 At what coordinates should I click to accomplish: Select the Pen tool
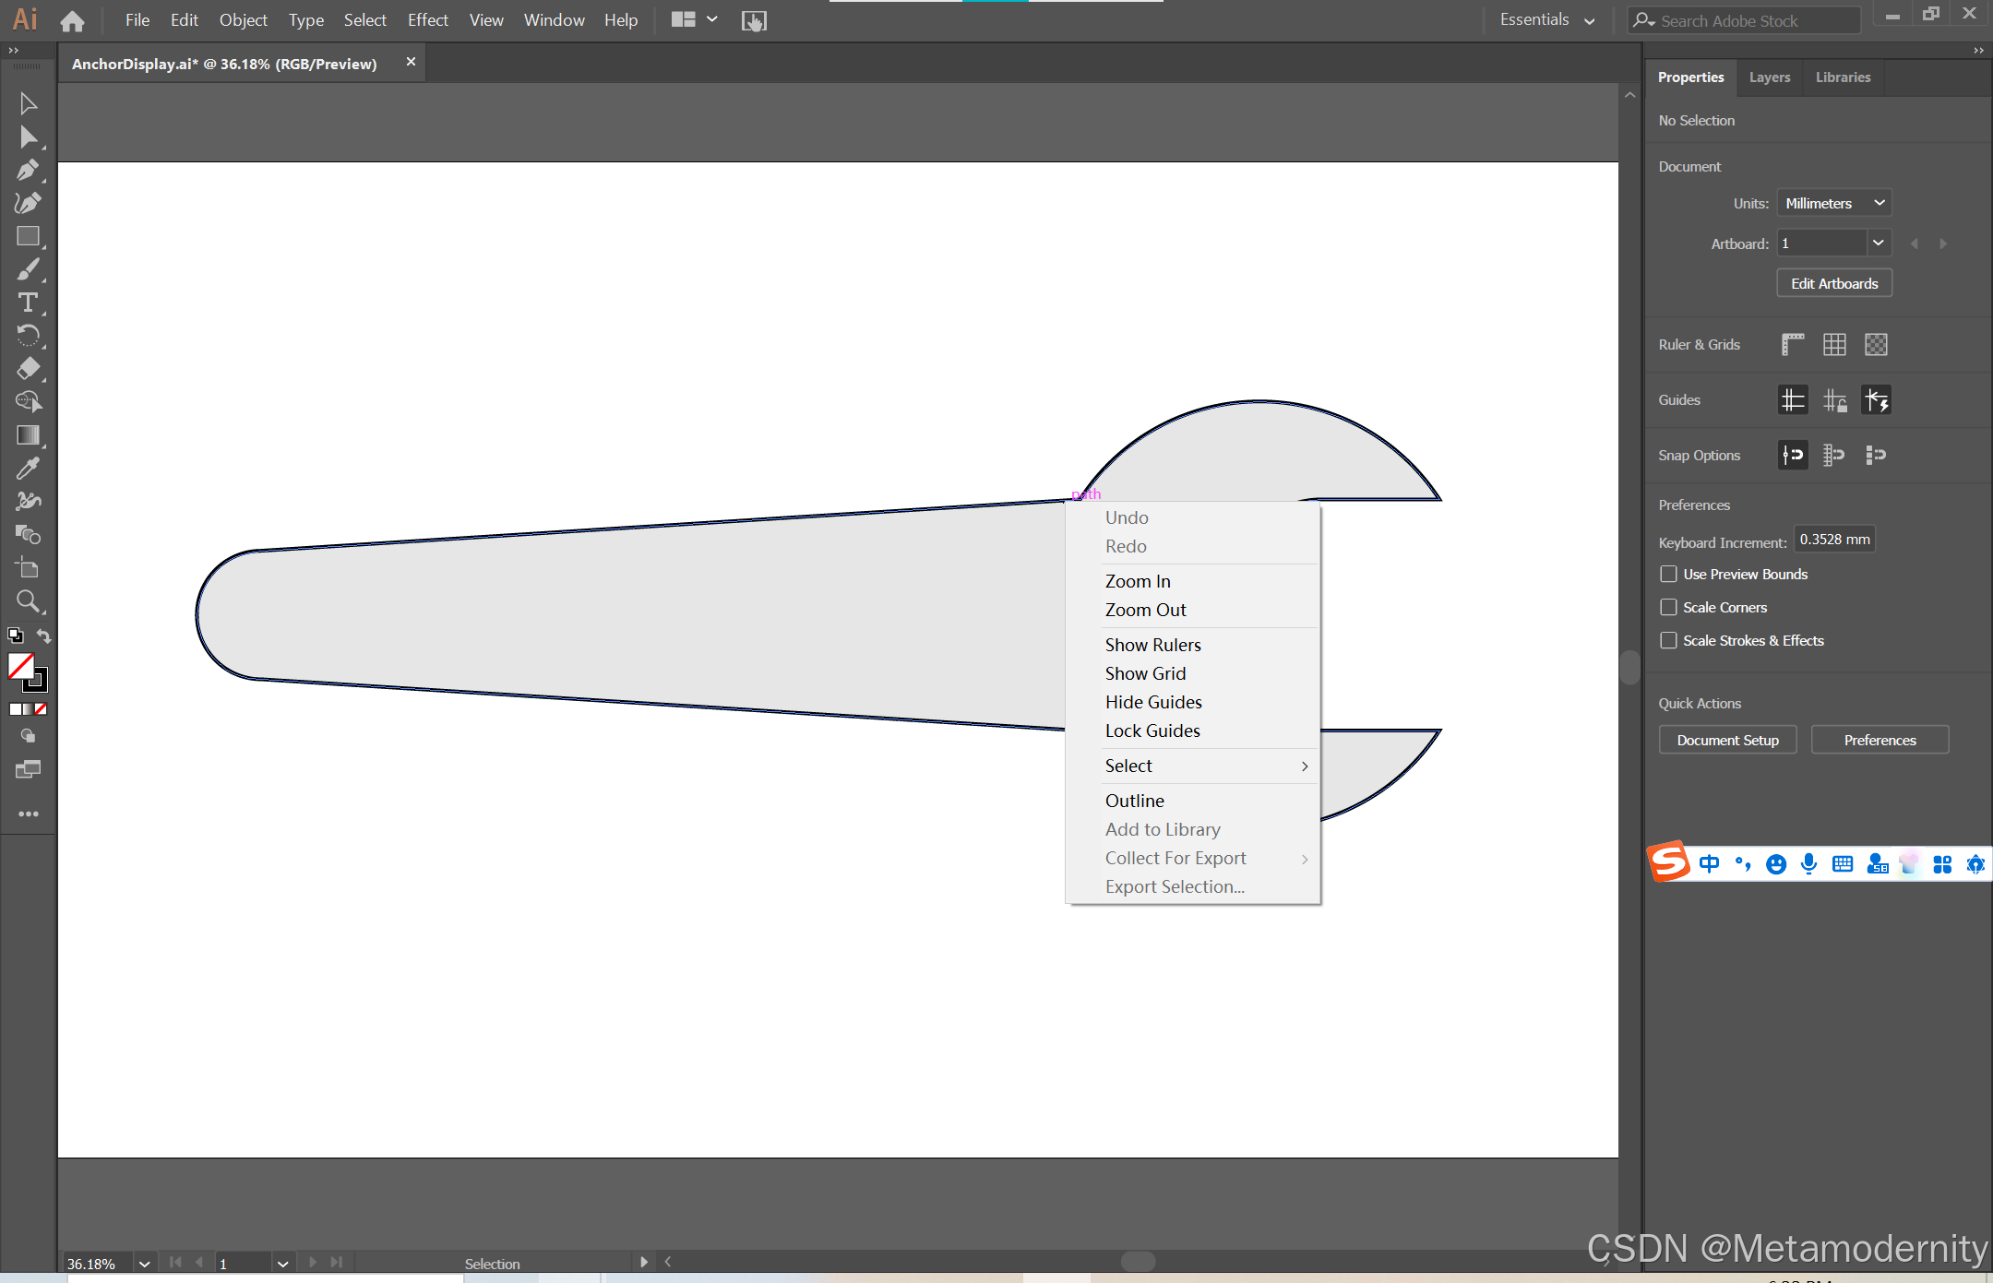coord(28,171)
